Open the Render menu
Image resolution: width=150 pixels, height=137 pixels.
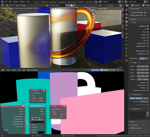(x=15, y=2)
